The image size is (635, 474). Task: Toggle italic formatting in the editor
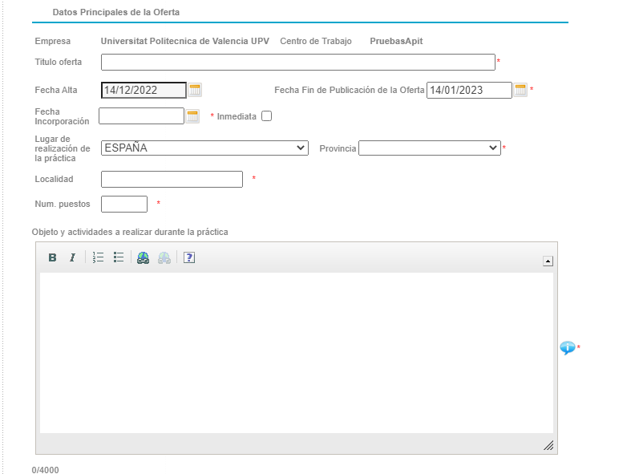[72, 257]
